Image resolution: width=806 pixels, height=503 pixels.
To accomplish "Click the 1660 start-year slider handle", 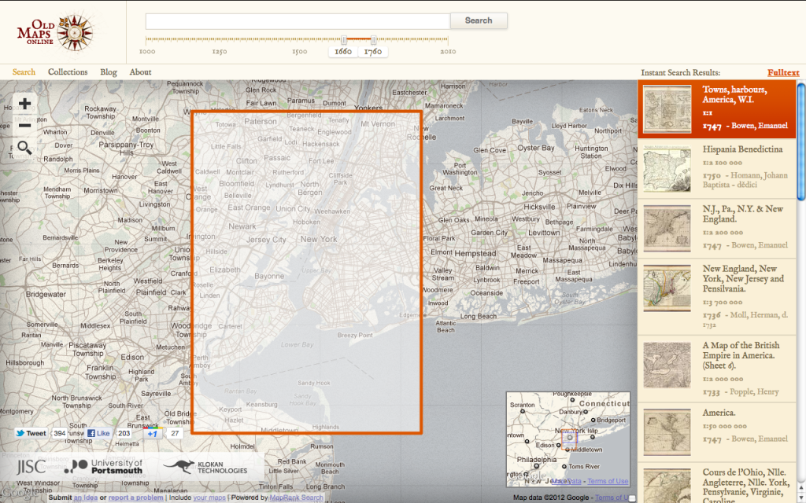I will [x=344, y=40].
